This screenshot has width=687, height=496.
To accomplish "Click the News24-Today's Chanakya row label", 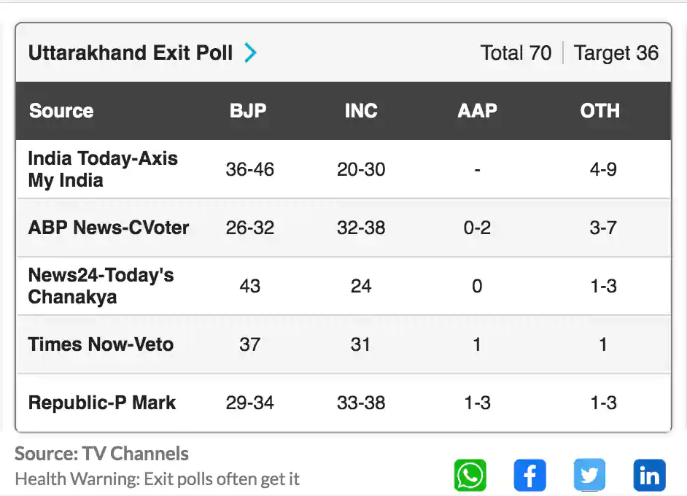I will click(x=101, y=286).
